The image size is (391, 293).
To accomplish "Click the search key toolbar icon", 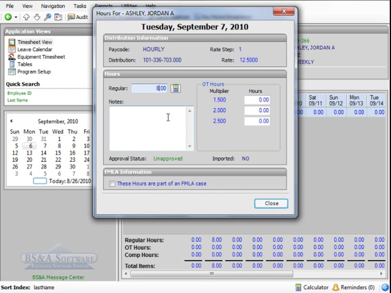I will click(x=47, y=17).
